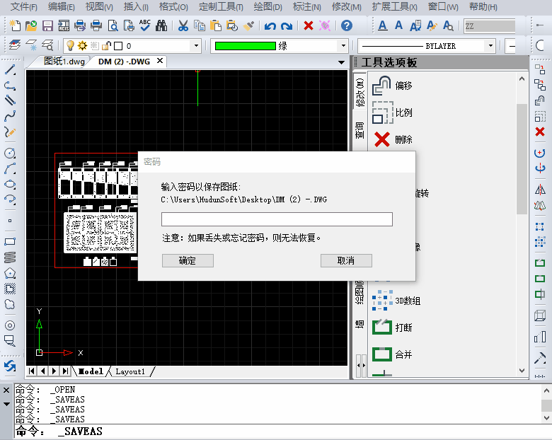
Task: Open the 绘图(D) menu
Action: 268,6
